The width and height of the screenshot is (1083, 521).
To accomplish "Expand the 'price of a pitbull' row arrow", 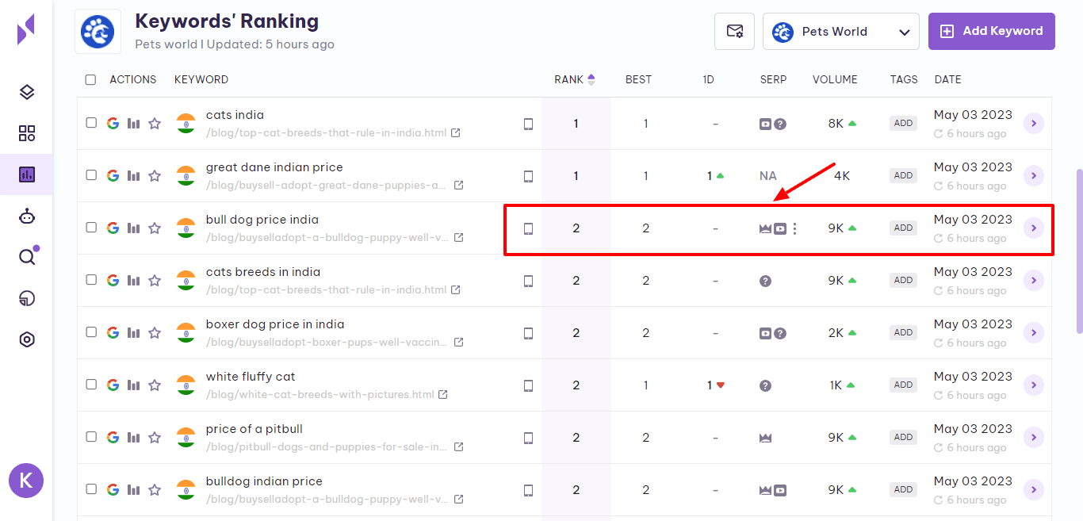I will tap(1033, 437).
